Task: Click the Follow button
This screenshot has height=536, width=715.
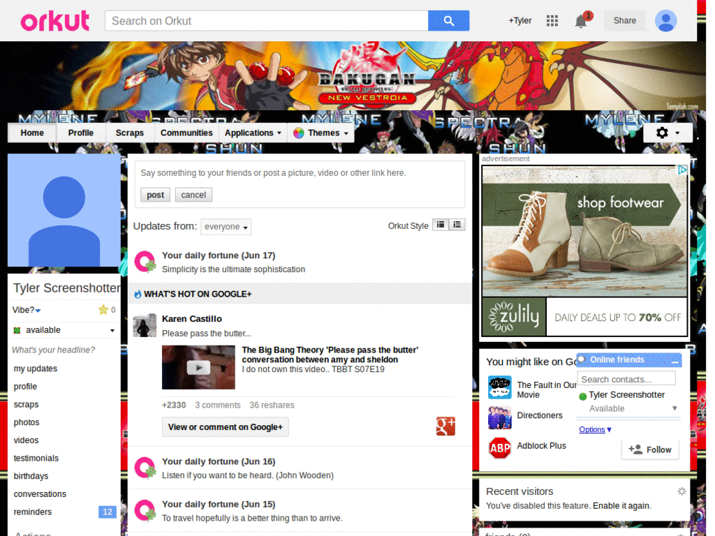Action: [650, 450]
